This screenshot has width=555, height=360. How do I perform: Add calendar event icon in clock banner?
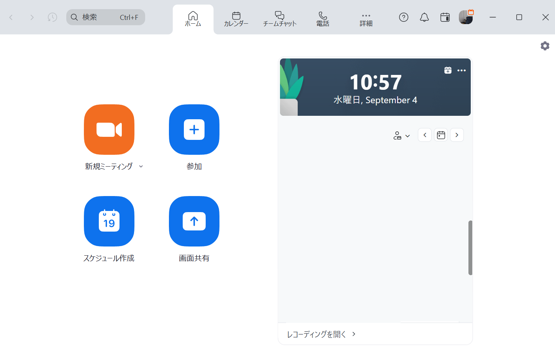[x=448, y=70]
